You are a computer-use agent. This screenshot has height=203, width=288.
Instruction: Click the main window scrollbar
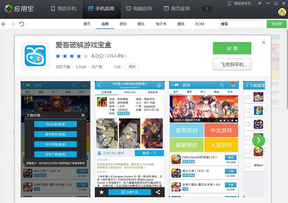[287, 70]
